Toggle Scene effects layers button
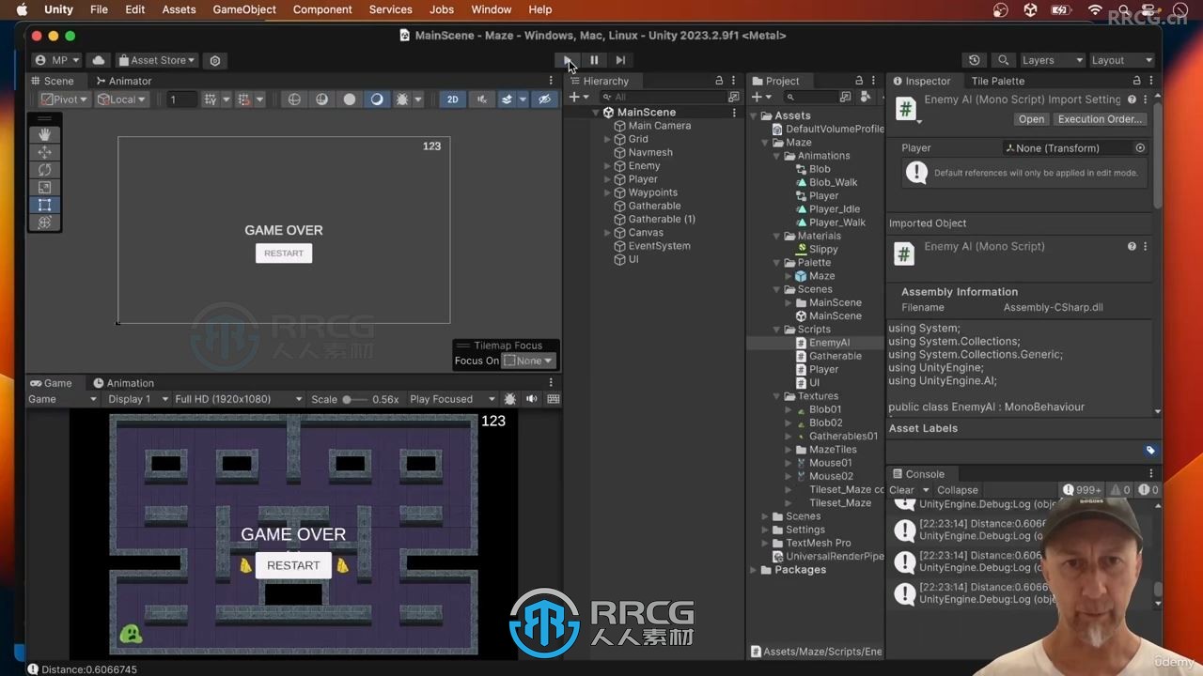 point(506,100)
